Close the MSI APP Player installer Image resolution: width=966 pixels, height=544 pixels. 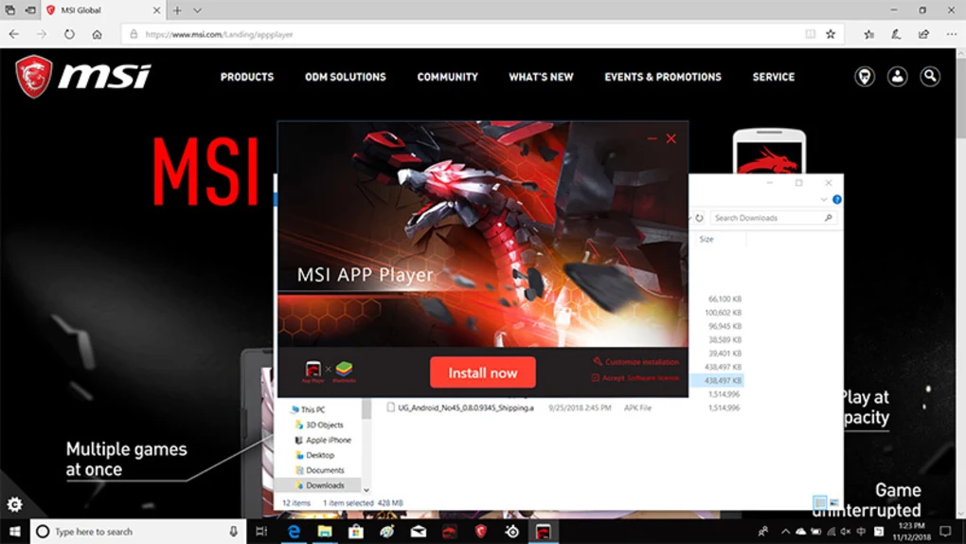click(671, 138)
